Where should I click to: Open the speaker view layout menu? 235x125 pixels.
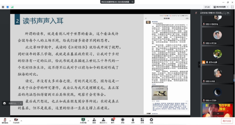[221, 7]
